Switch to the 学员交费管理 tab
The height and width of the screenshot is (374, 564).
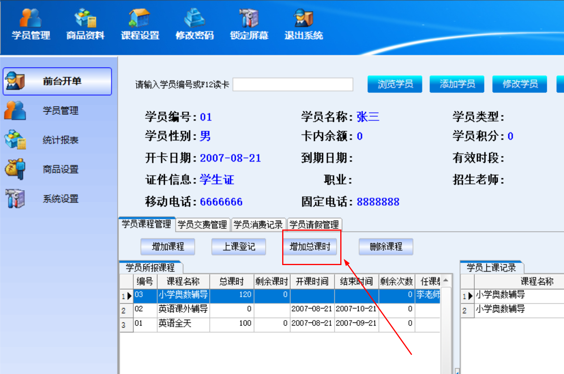tap(202, 224)
